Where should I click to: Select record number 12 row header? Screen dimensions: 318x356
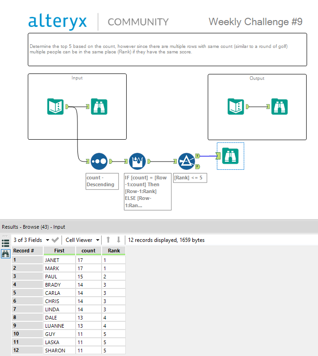(27, 351)
